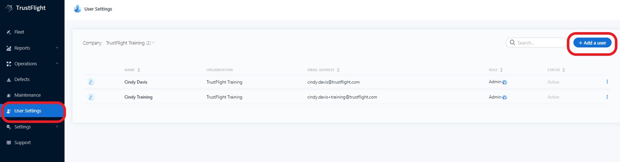
Task: Click the TrustFlight logo icon
Action: [9, 8]
